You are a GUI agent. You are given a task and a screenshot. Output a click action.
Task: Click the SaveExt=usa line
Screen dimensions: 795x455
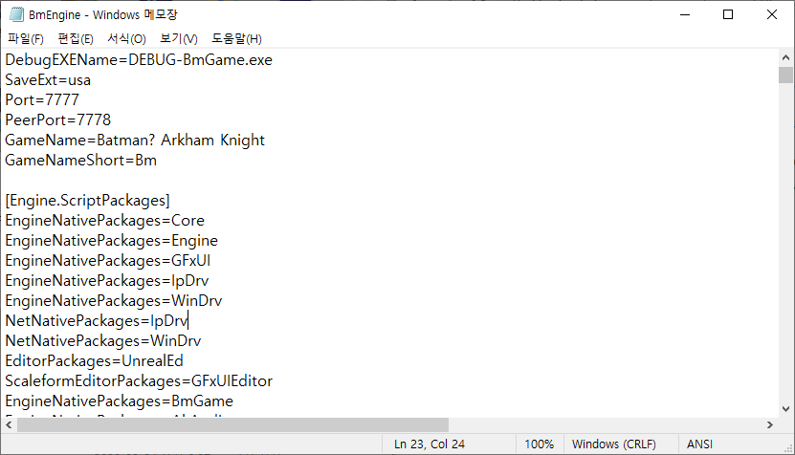click(48, 80)
